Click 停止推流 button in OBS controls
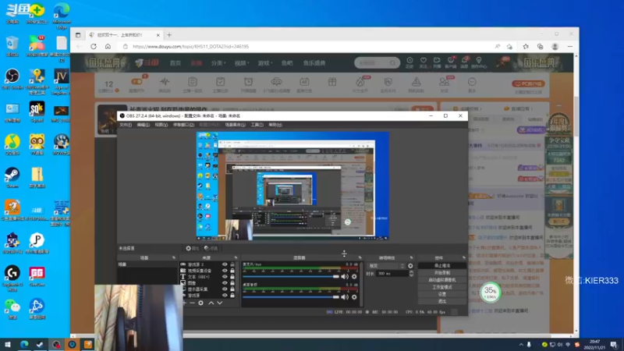 [x=441, y=266]
